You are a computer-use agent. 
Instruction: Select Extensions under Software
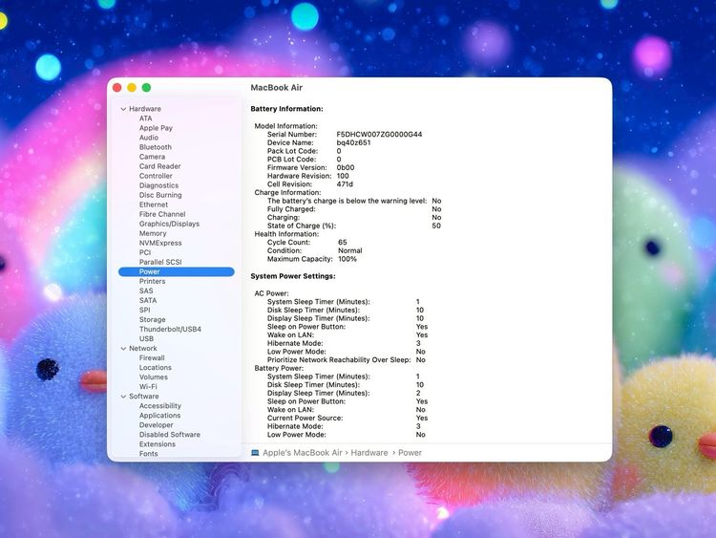point(158,444)
